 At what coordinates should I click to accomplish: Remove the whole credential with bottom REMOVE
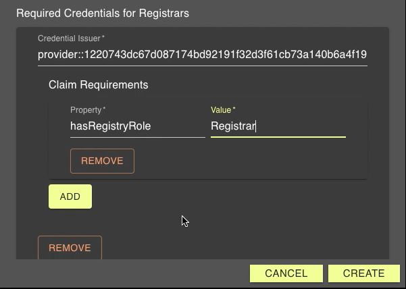70,248
